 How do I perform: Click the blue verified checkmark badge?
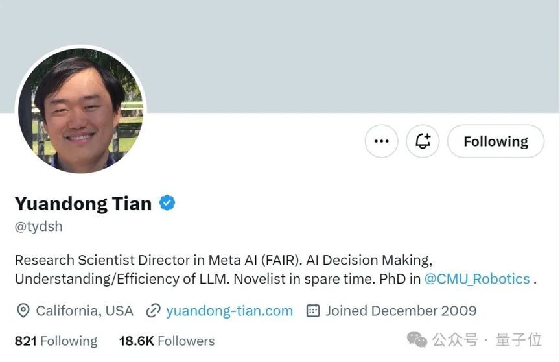tap(167, 203)
